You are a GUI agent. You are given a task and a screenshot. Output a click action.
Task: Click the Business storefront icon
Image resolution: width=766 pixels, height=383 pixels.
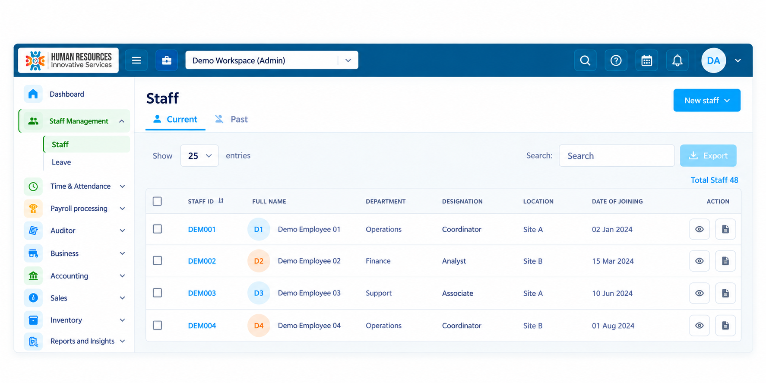point(33,253)
